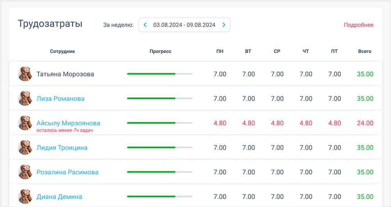Click the Прогресс column header
This screenshot has height=207, width=391.
[160, 51]
